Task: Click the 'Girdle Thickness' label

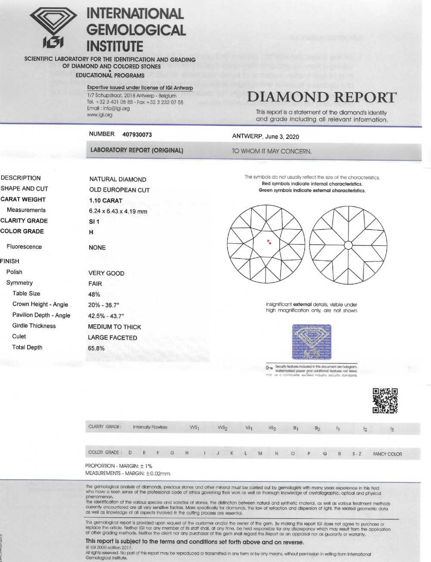Action: click(34, 326)
